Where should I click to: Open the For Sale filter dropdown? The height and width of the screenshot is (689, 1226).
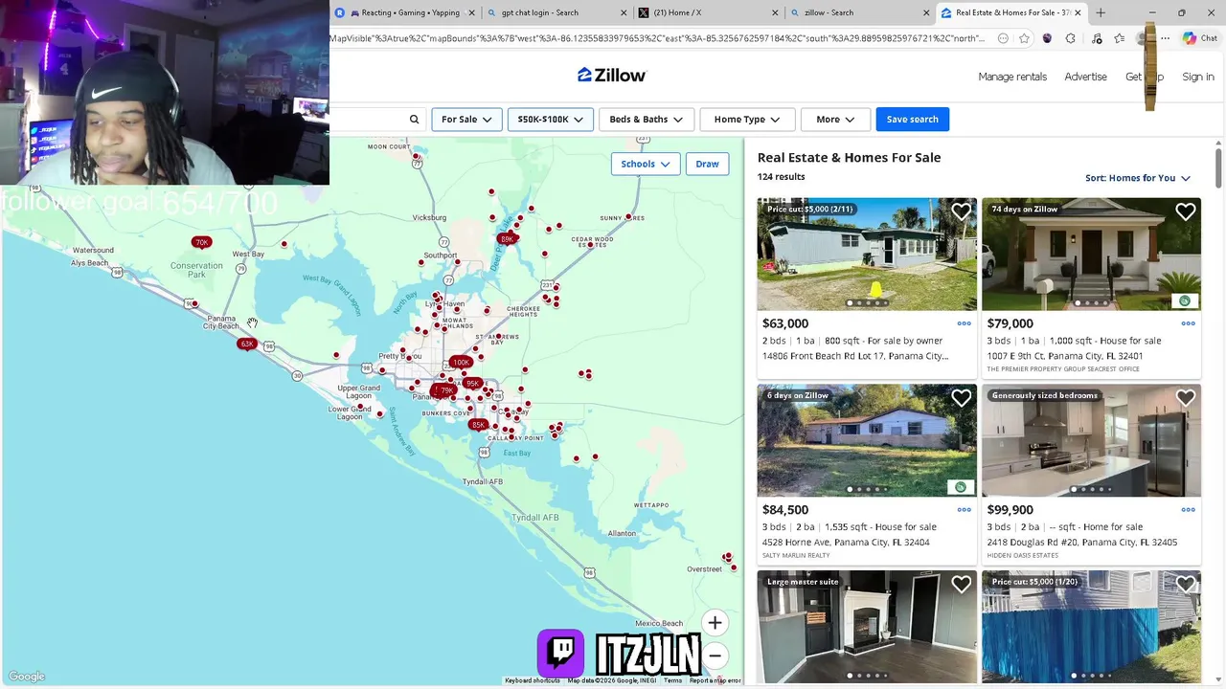(466, 120)
